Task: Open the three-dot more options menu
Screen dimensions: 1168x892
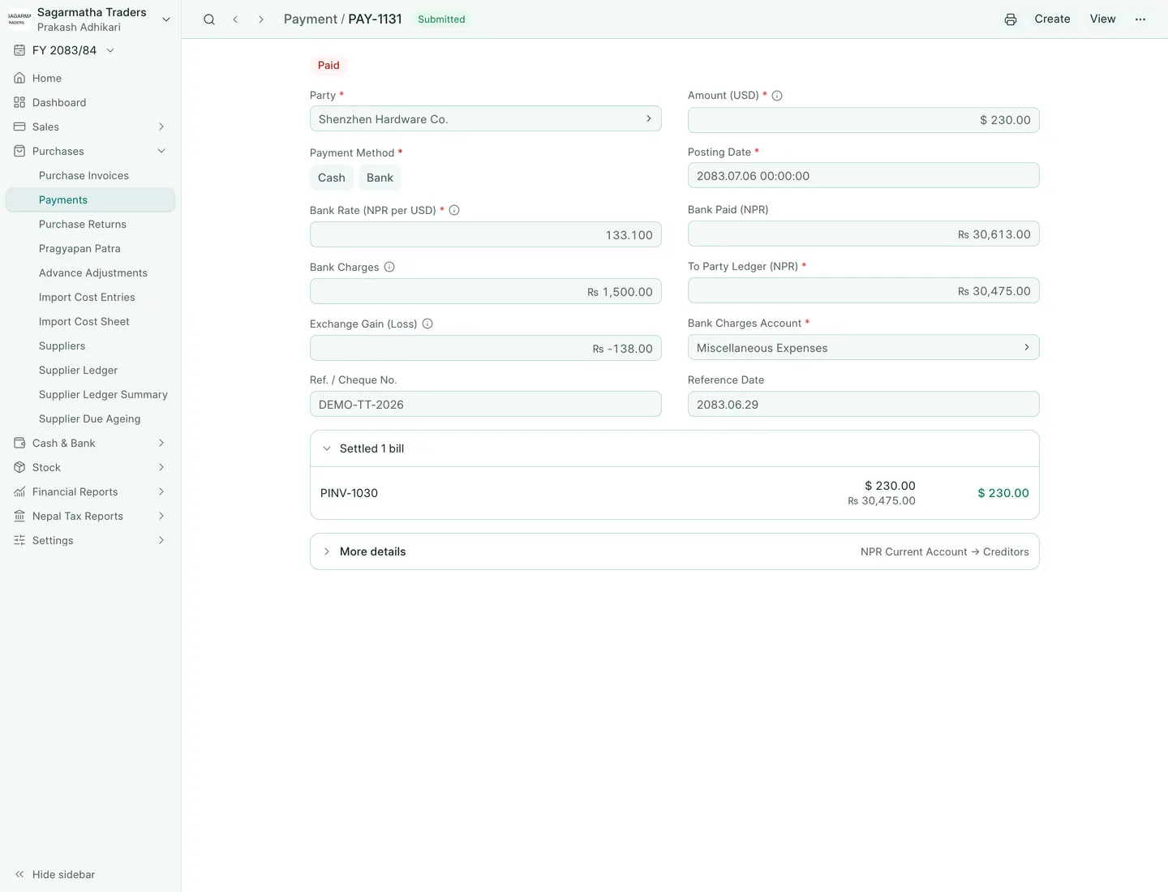Action: pyautogui.click(x=1140, y=19)
